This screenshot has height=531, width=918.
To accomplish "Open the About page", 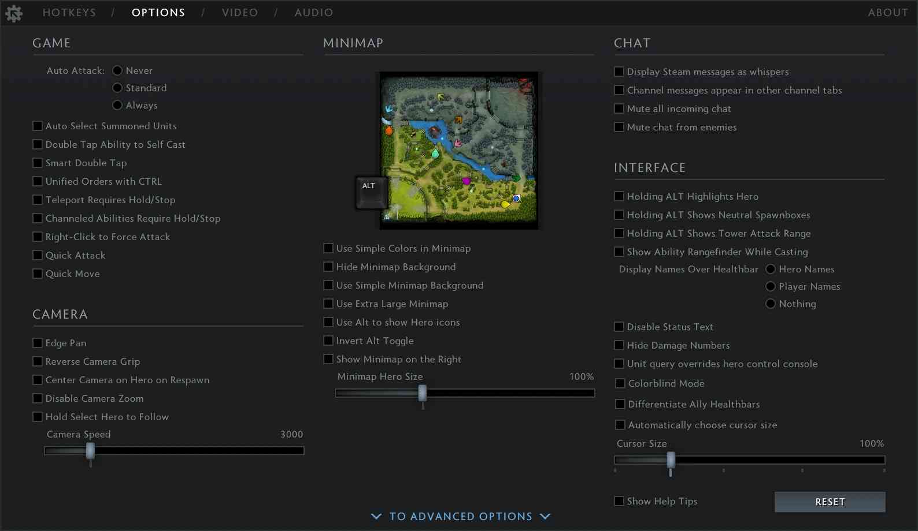I will point(887,13).
